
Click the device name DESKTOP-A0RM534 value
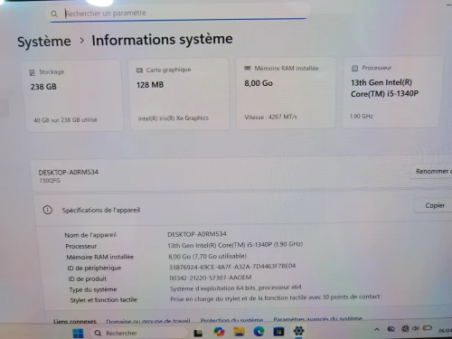[197, 234]
